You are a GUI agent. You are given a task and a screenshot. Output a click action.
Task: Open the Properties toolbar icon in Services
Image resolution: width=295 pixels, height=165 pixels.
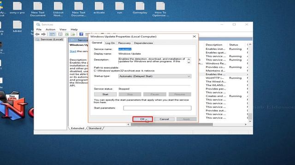click(60, 34)
